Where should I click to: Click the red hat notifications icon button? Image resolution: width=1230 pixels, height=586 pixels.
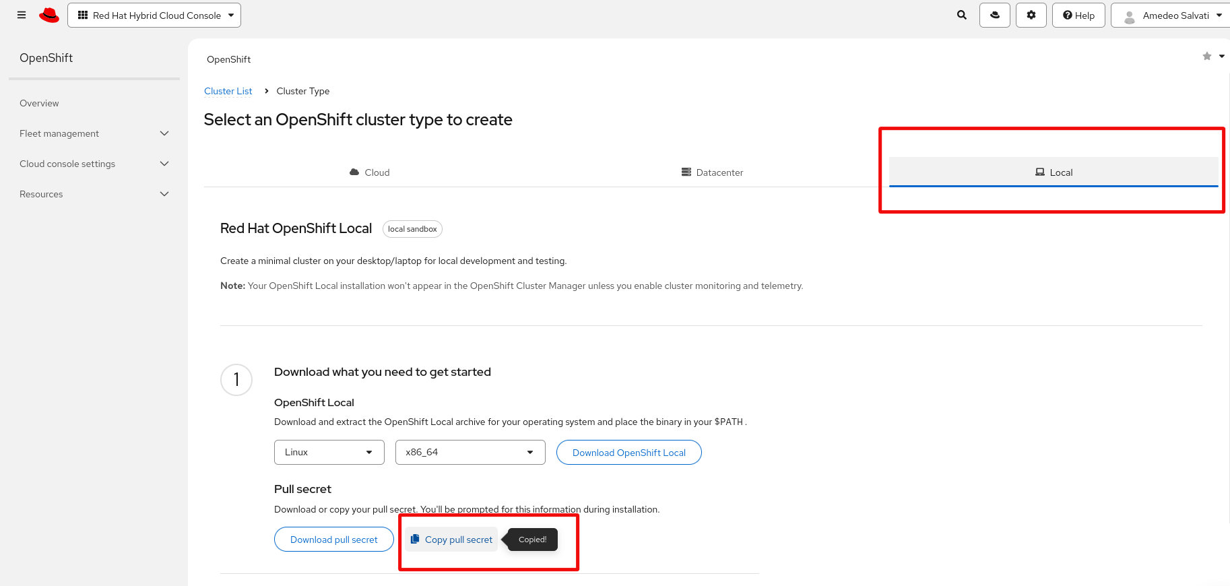coord(995,15)
